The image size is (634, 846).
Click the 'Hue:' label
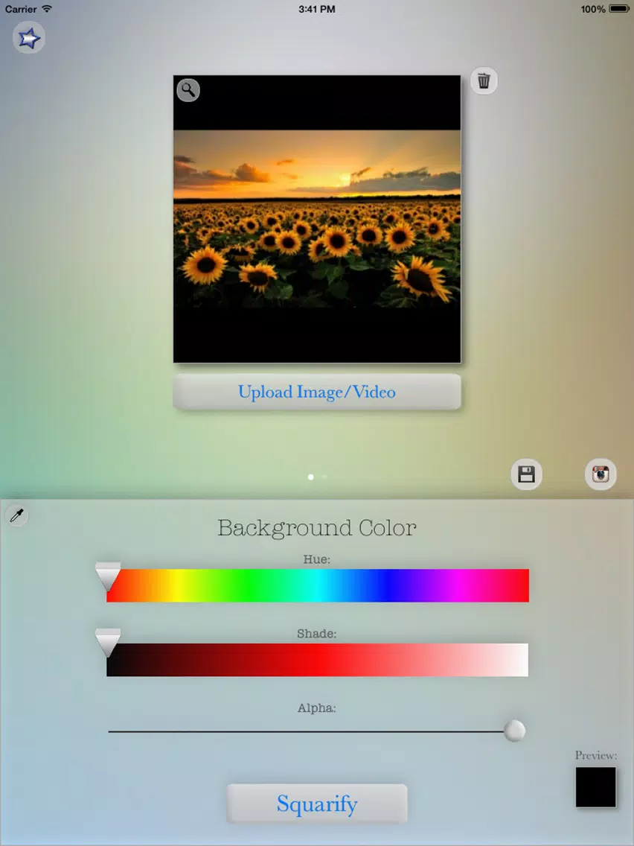tap(316, 559)
